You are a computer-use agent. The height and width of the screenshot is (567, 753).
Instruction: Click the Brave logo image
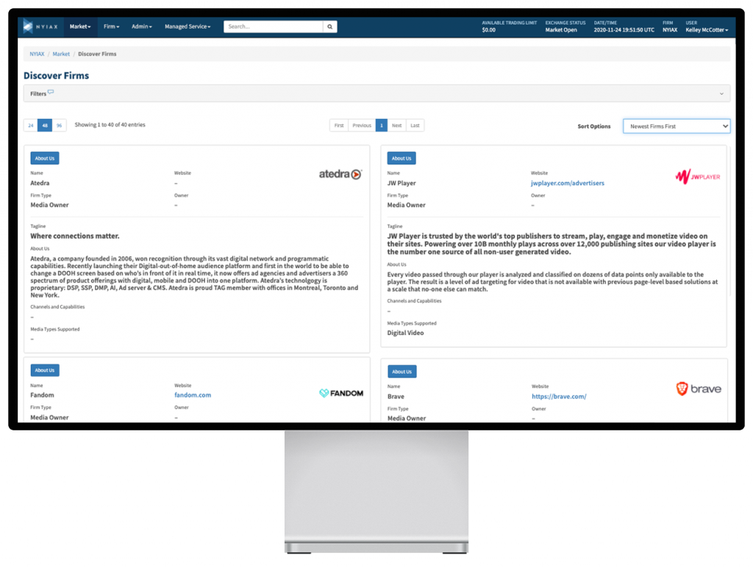point(699,389)
